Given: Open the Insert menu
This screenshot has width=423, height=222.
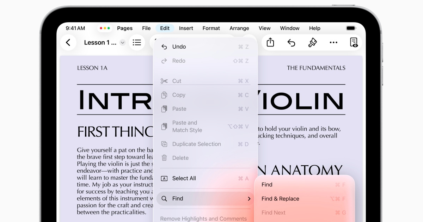Looking at the screenshot, I should point(186,28).
